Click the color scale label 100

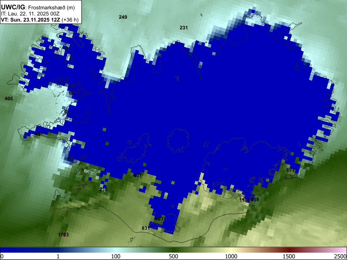tap(116, 256)
